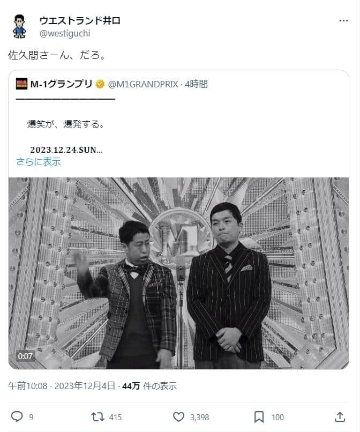The height and width of the screenshot is (432, 360).
Task: Open the ウエストランド井口 display name
Action: click(x=80, y=21)
